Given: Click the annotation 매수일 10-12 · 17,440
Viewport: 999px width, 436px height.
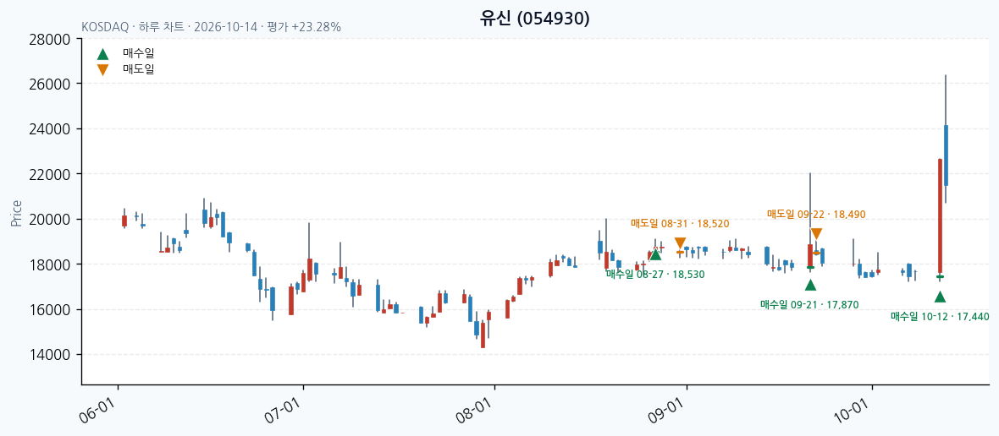Looking at the screenshot, I should click(940, 317).
